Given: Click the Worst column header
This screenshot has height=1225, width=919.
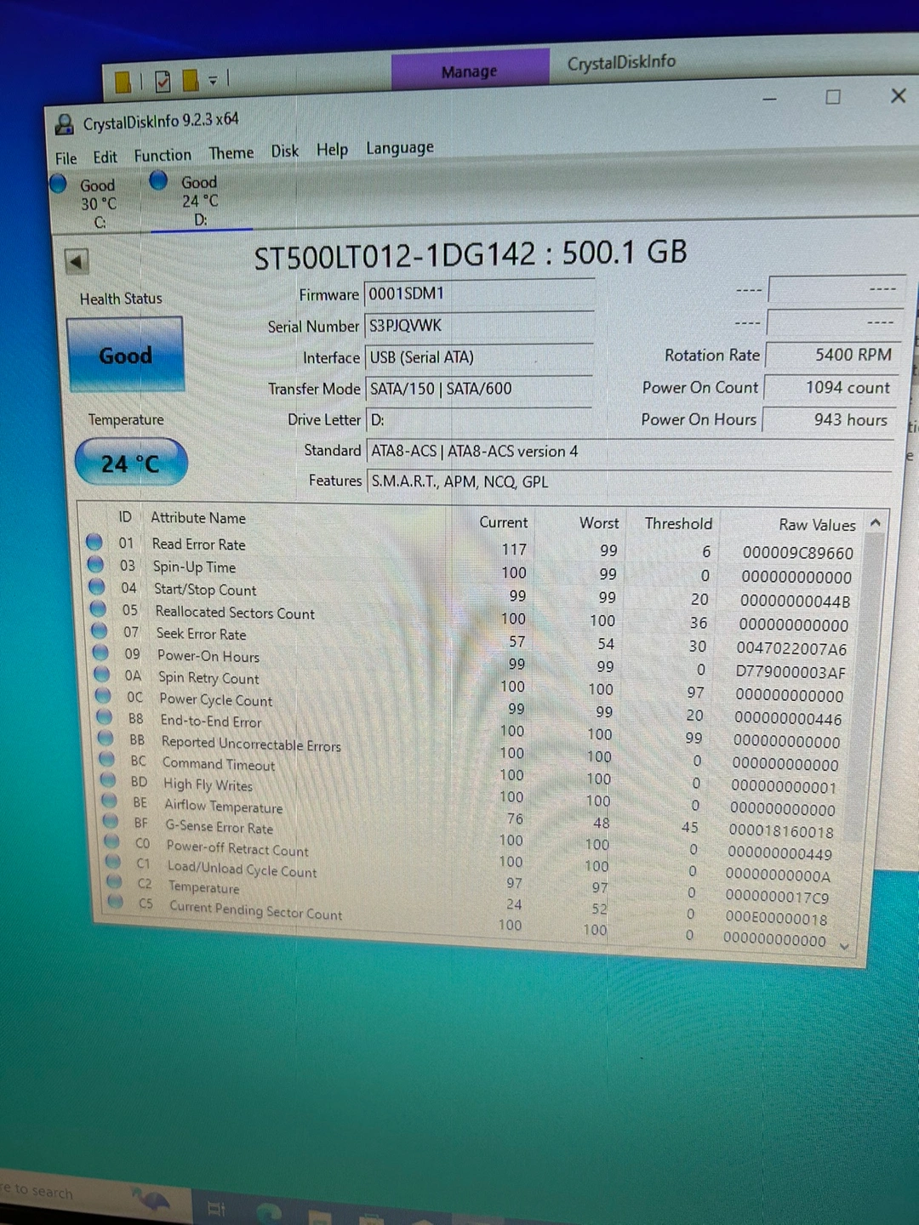Looking at the screenshot, I should pos(599,523).
